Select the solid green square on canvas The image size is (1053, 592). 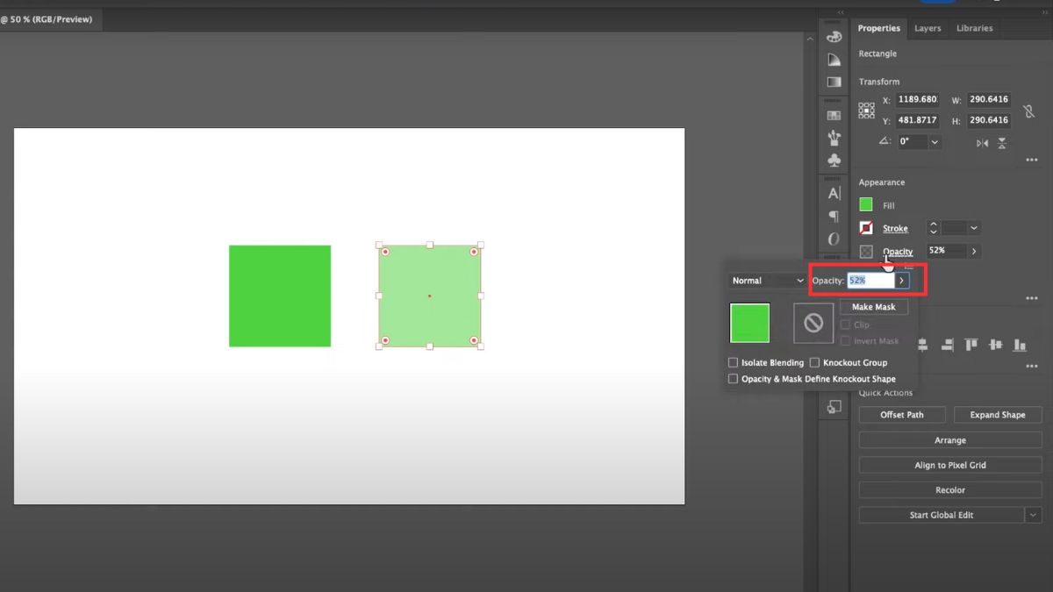(280, 296)
